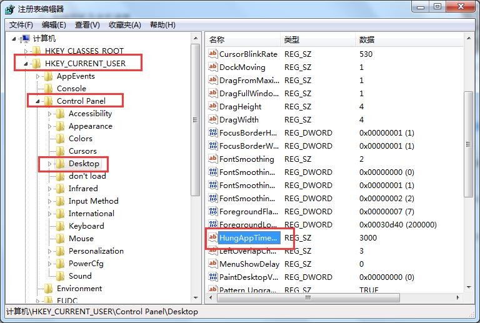Open the 帮助(H) menu
The image size is (480, 323).
coord(162,25)
